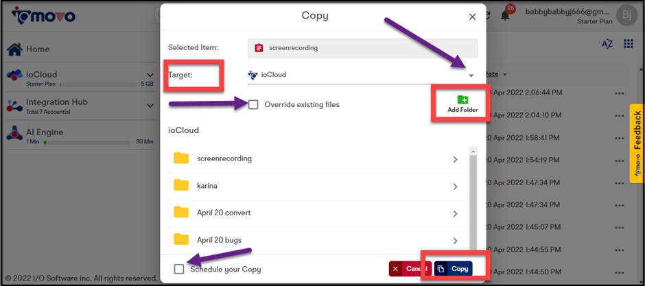Click the AI Engine icon
The width and height of the screenshot is (645, 286).
click(x=15, y=132)
